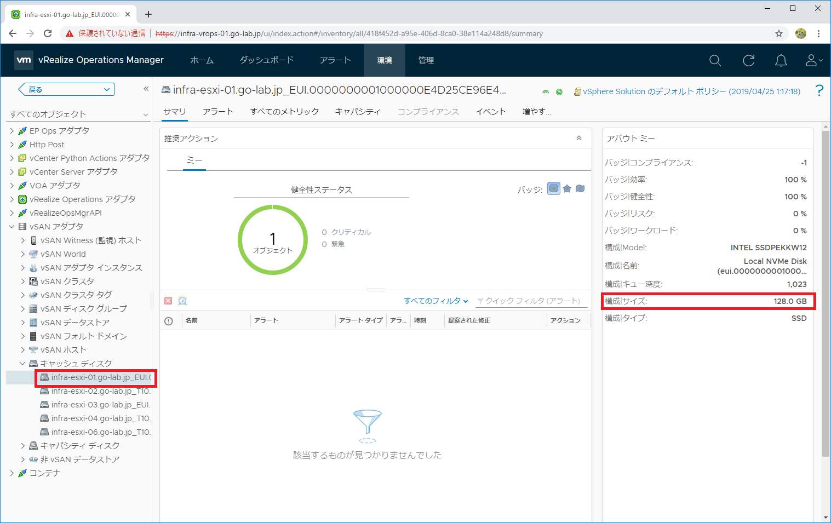
Task: Click the browser address bar URL
Action: pos(349,33)
